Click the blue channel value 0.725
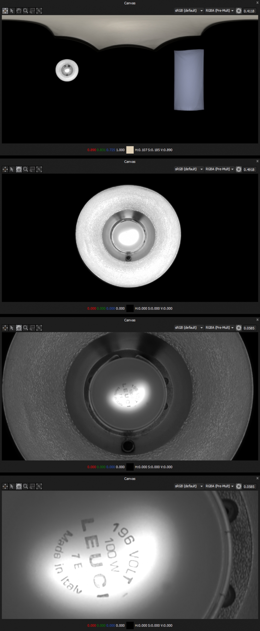The height and width of the screenshot is (631, 260). (110, 150)
